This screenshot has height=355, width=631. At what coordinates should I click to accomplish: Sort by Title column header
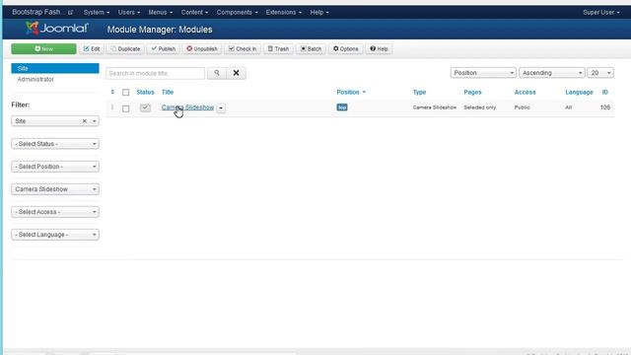(x=168, y=92)
